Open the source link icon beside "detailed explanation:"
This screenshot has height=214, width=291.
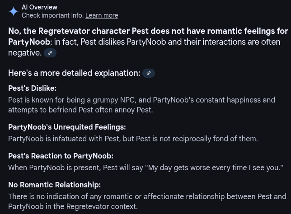(x=149, y=73)
